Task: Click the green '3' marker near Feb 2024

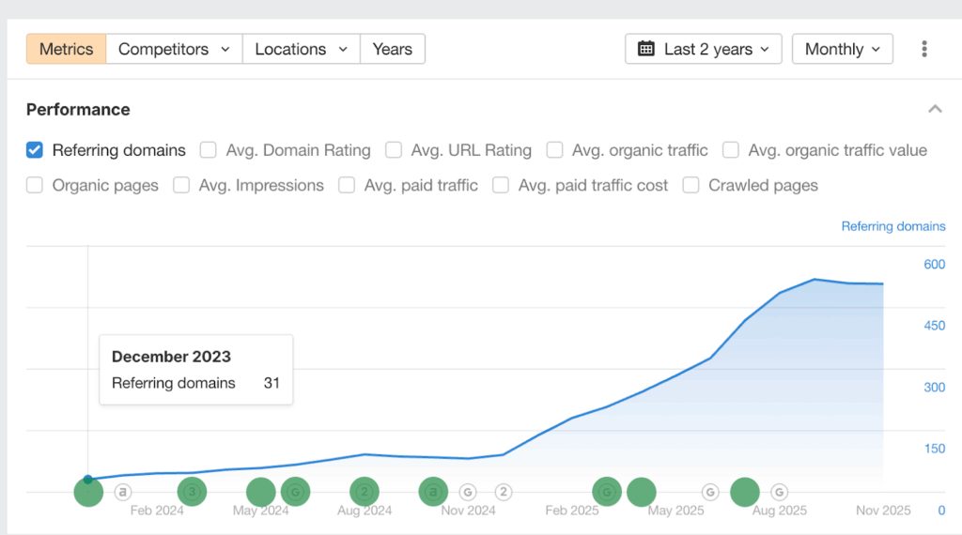Action: point(192,491)
